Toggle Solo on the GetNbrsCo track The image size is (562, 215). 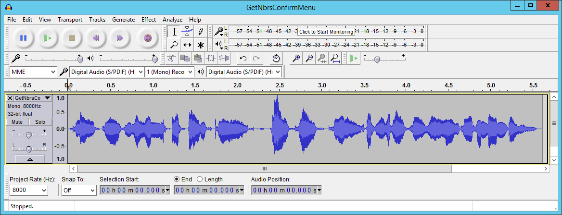point(40,122)
